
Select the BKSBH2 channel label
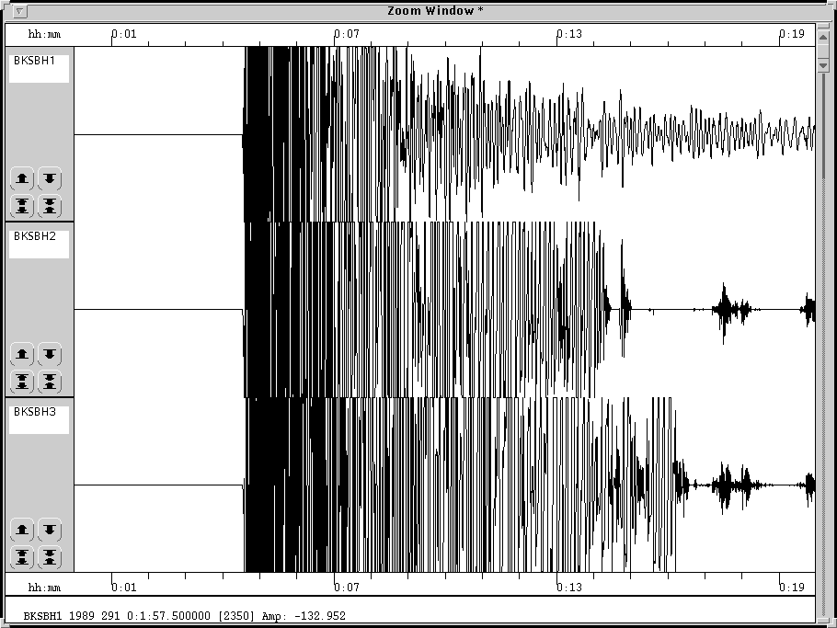[39, 244]
